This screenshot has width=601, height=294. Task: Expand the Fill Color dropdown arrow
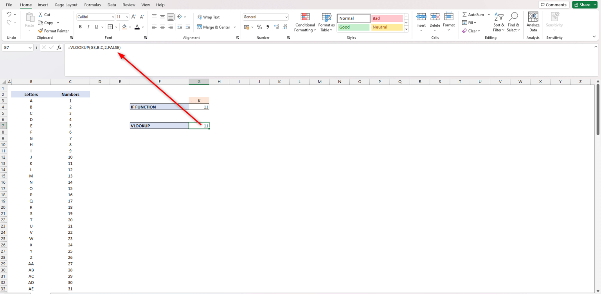click(x=131, y=27)
